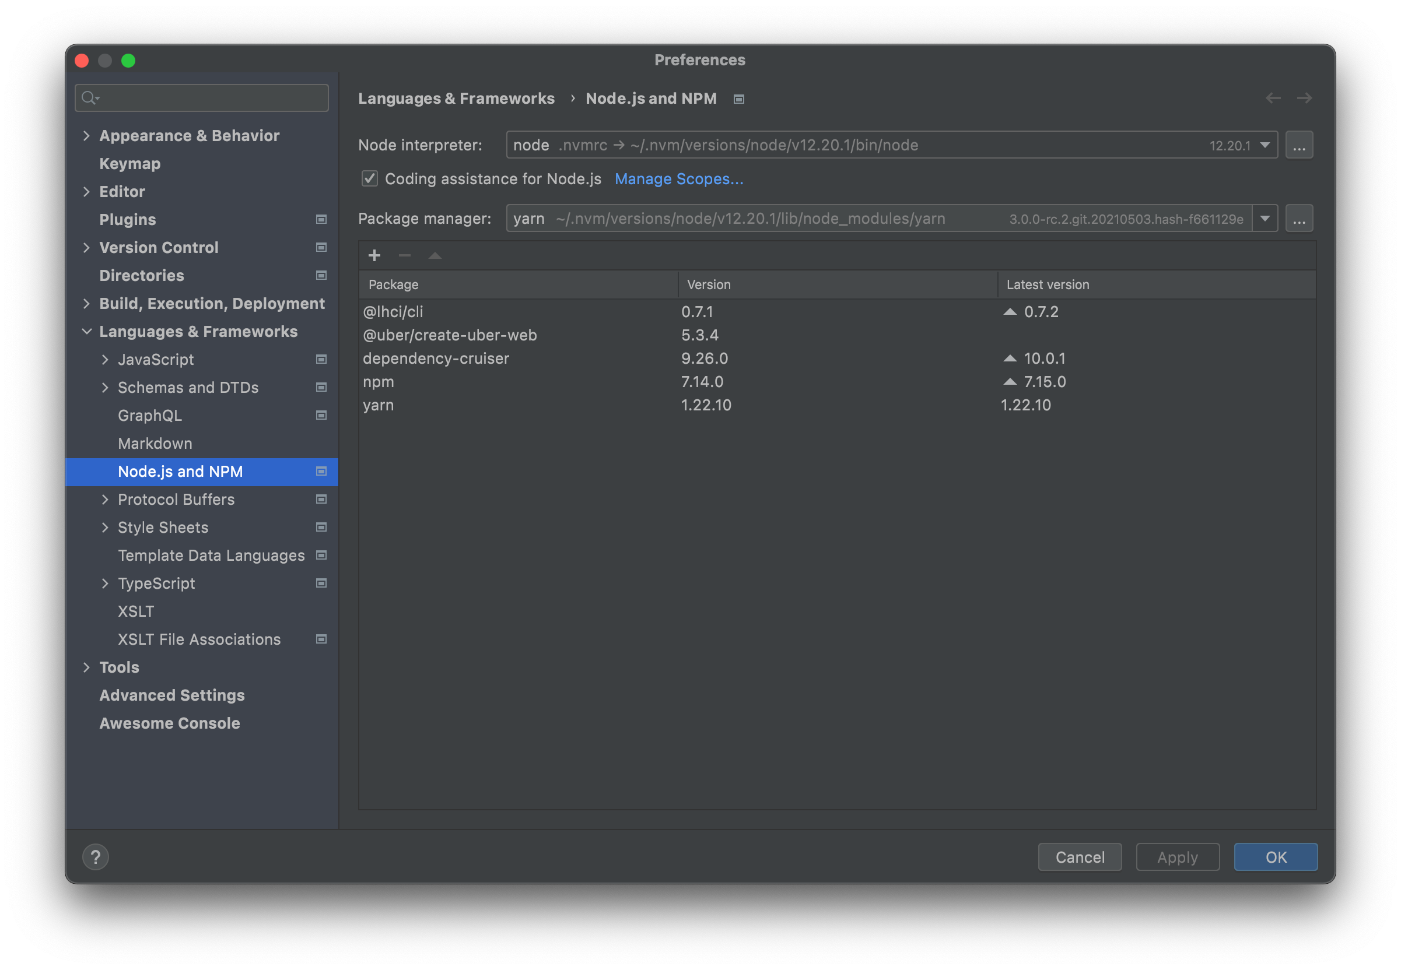
Task: Click the remove package minus icon
Action: tap(404, 255)
